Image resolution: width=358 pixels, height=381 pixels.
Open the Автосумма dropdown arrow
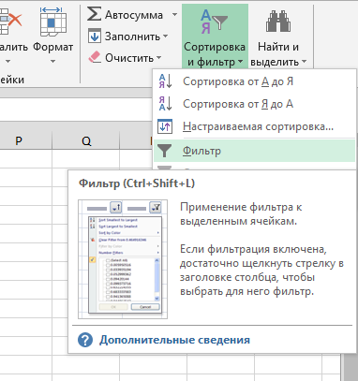174,14
